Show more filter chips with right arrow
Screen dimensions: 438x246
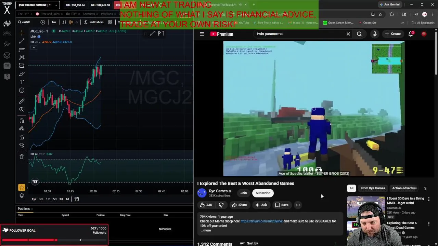pyautogui.click(x=425, y=188)
